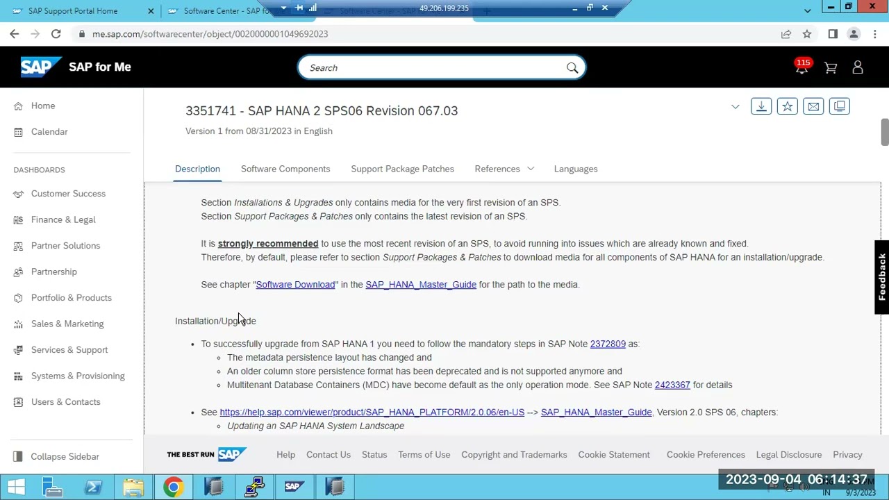This screenshot has width=889, height=500.
Task: Open the Feedback side tab
Action: (x=881, y=277)
